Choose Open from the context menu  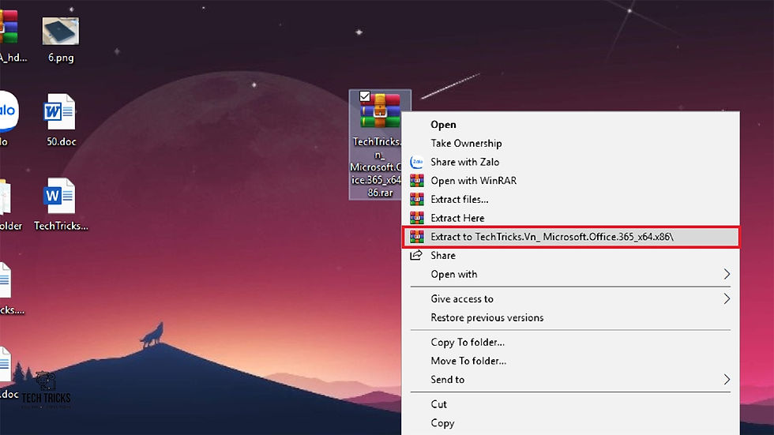coord(570,125)
